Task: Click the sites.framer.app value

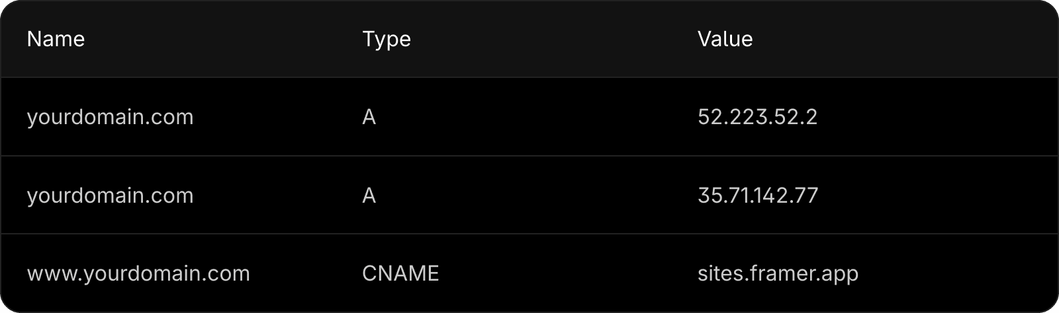Action: (x=778, y=273)
